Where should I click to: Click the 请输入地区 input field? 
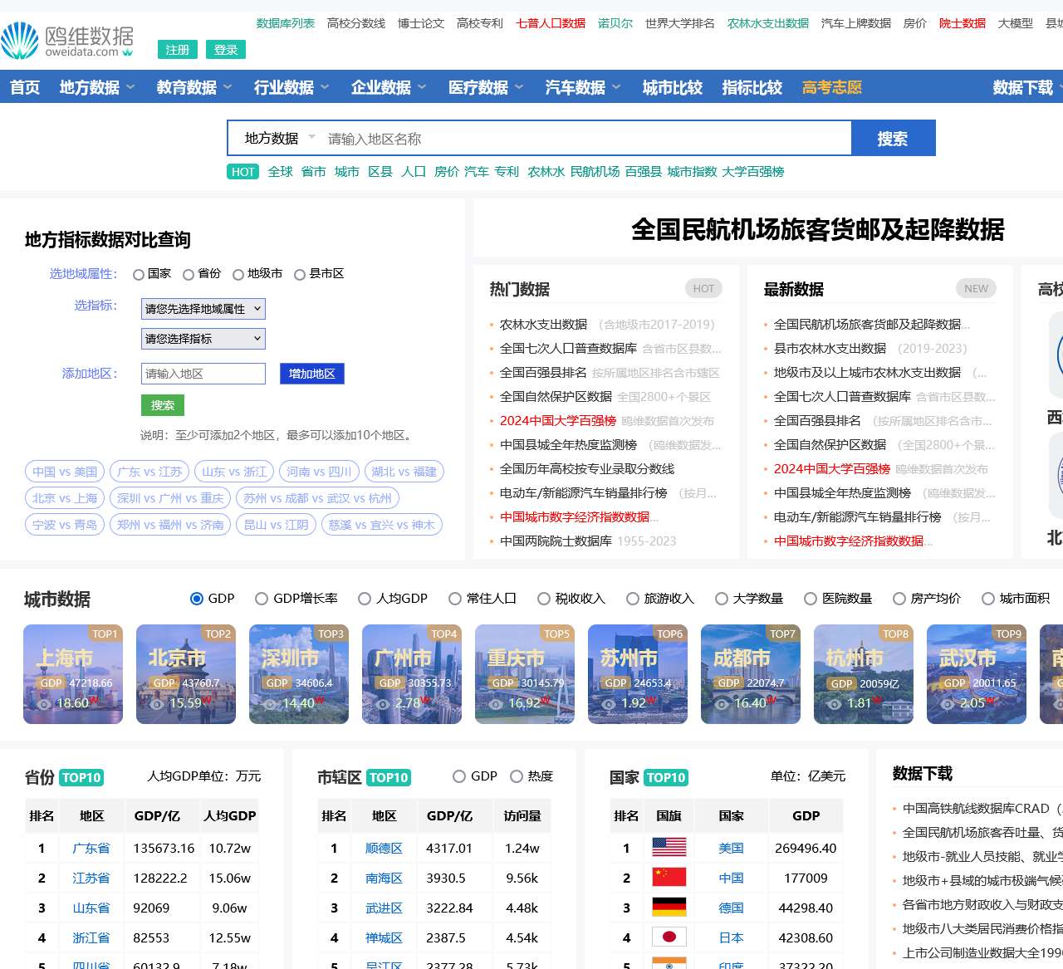[203, 374]
